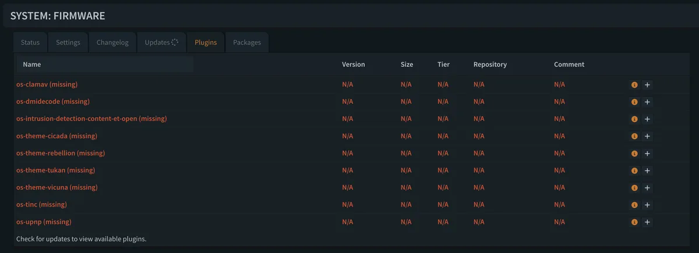
Task: Click the Size column header
Action: pos(407,65)
